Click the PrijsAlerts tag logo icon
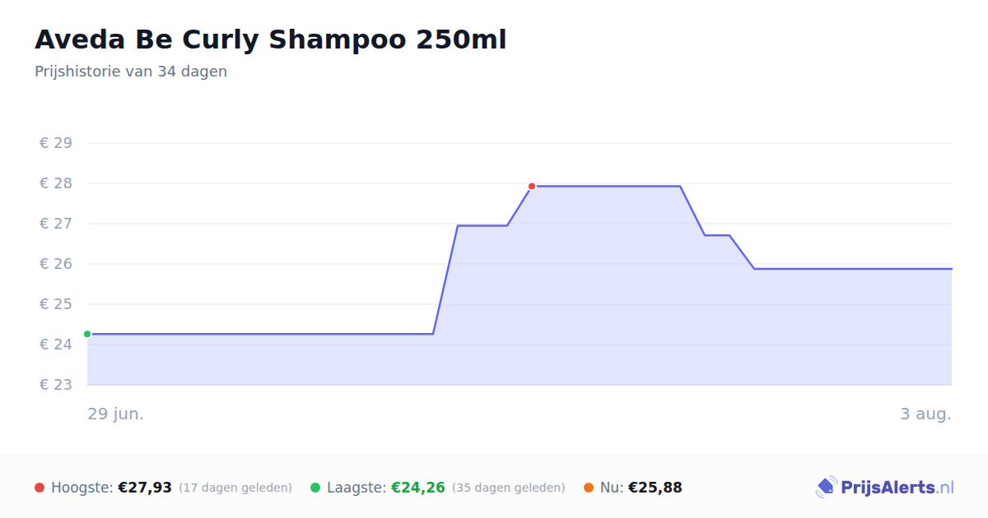Screen dimensions: 988x518 tap(827, 488)
